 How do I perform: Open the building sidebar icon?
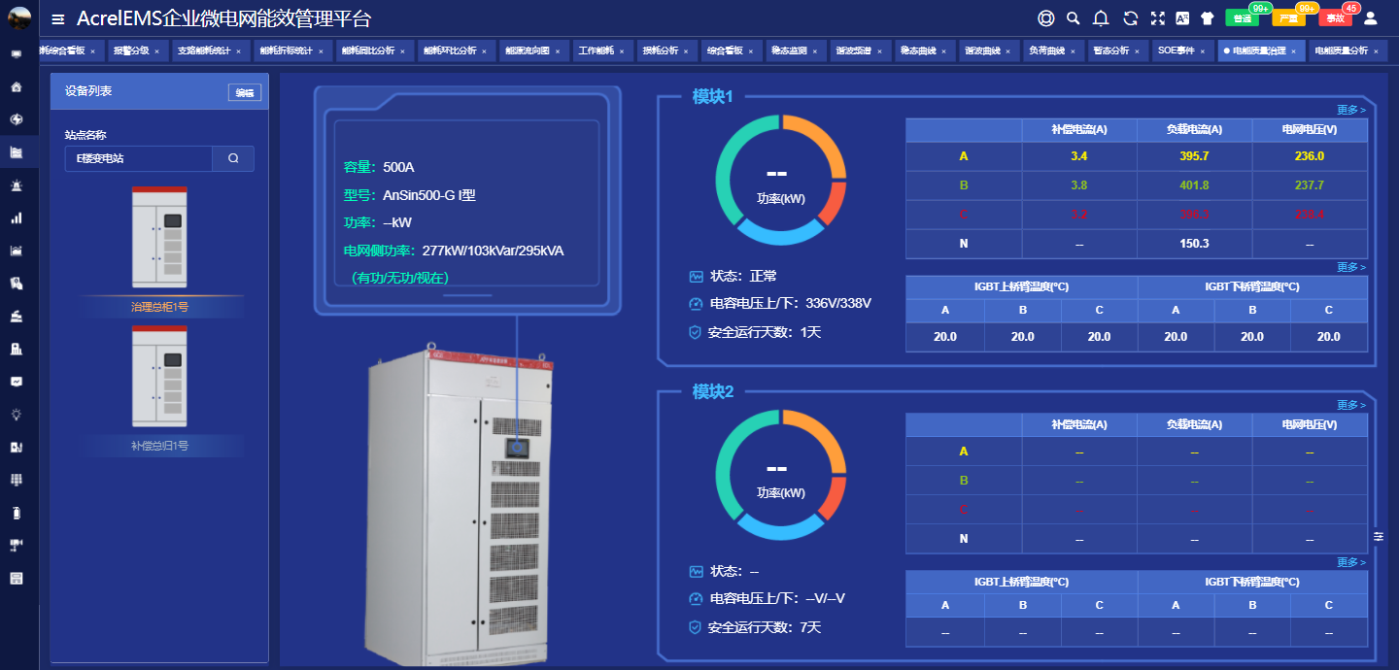(x=16, y=349)
